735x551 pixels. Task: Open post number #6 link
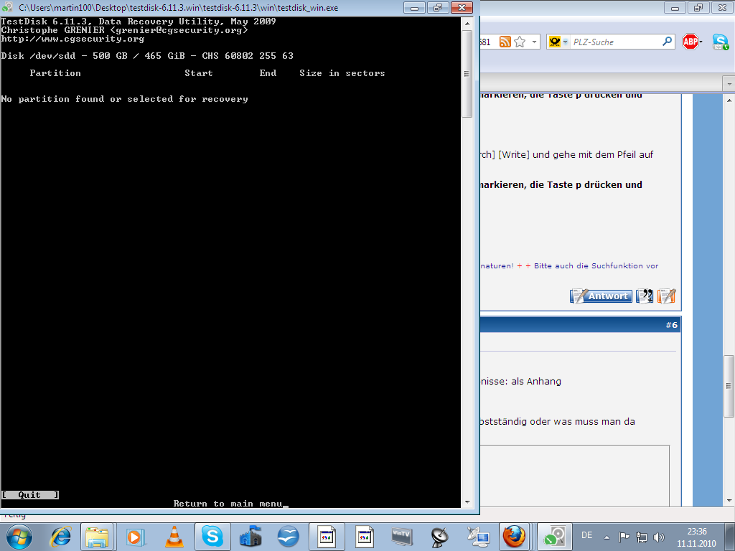[x=671, y=325]
